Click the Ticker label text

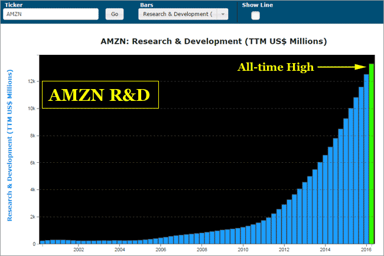pos(14,5)
